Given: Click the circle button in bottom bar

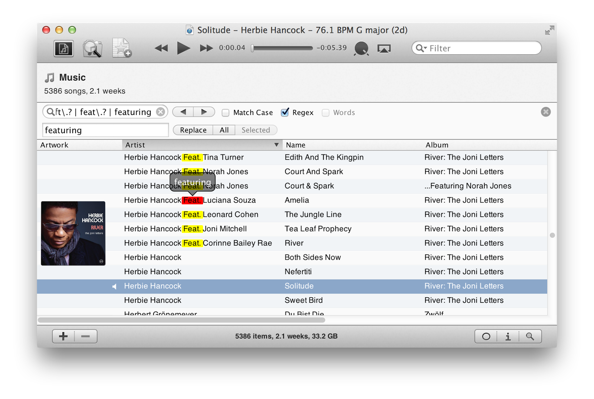Looking at the screenshot, I should point(486,337).
